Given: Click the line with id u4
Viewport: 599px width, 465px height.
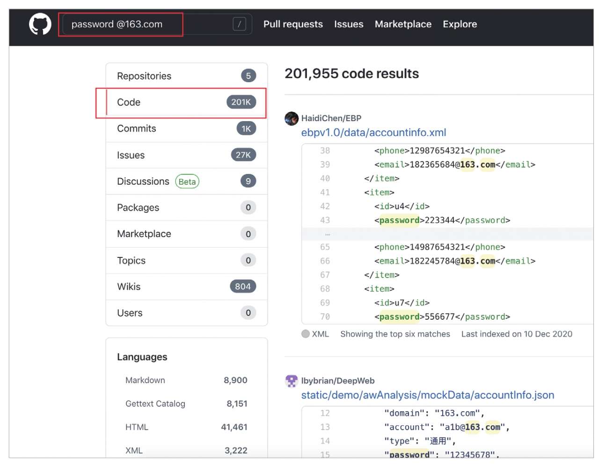Looking at the screenshot, I should tap(402, 206).
